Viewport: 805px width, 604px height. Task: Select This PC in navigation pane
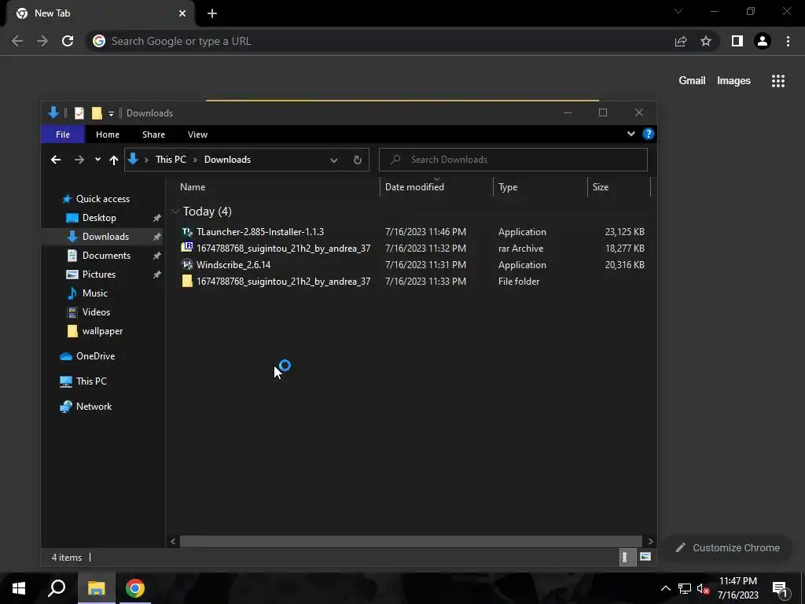click(91, 381)
